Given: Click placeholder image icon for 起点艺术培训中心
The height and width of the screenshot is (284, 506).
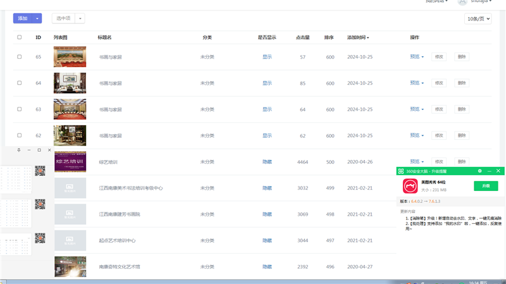Looking at the screenshot, I should 70,240.
